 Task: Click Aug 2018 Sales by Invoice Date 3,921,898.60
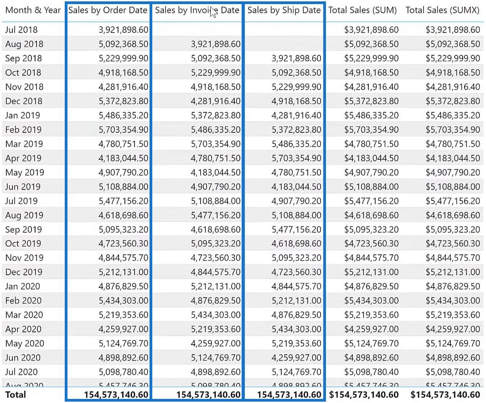pos(216,44)
